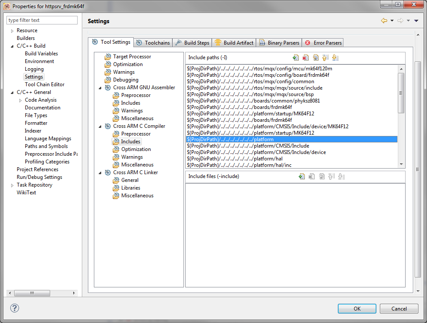Image resolution: width=427 pixels, height=323 pixels.
Task: Open Run/Debug Settings page
Action: (x=39, y=177)
